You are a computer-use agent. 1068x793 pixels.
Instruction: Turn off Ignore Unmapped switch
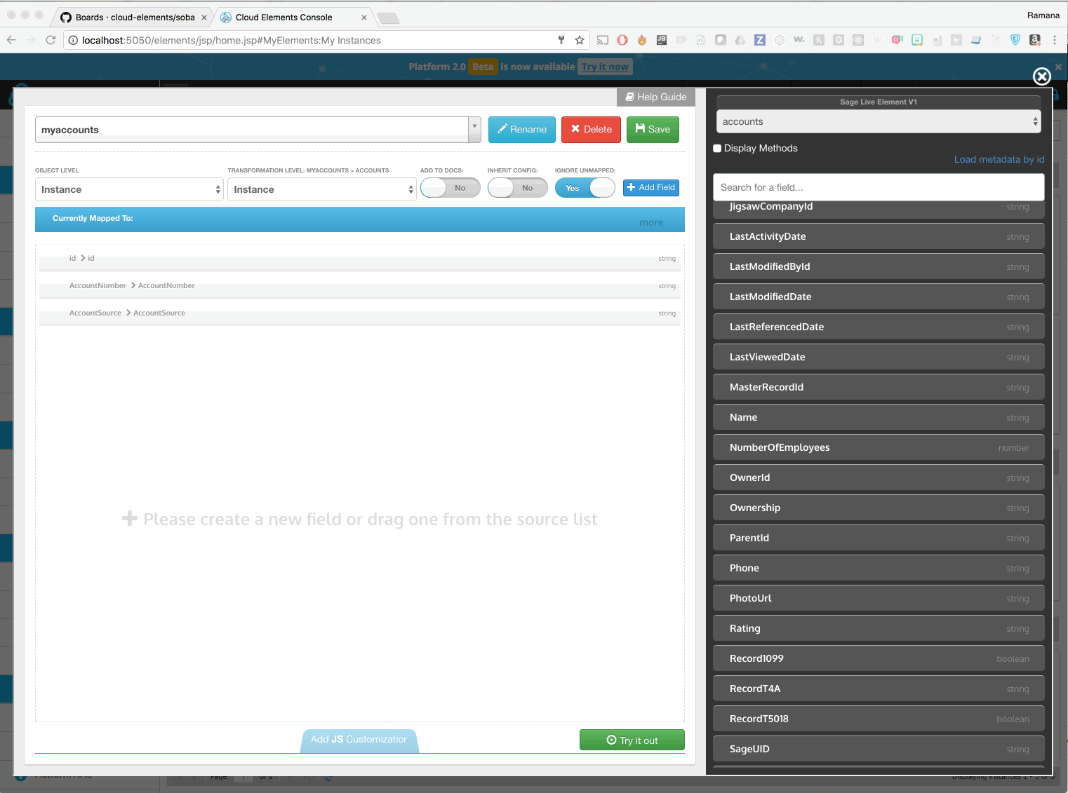585,188
